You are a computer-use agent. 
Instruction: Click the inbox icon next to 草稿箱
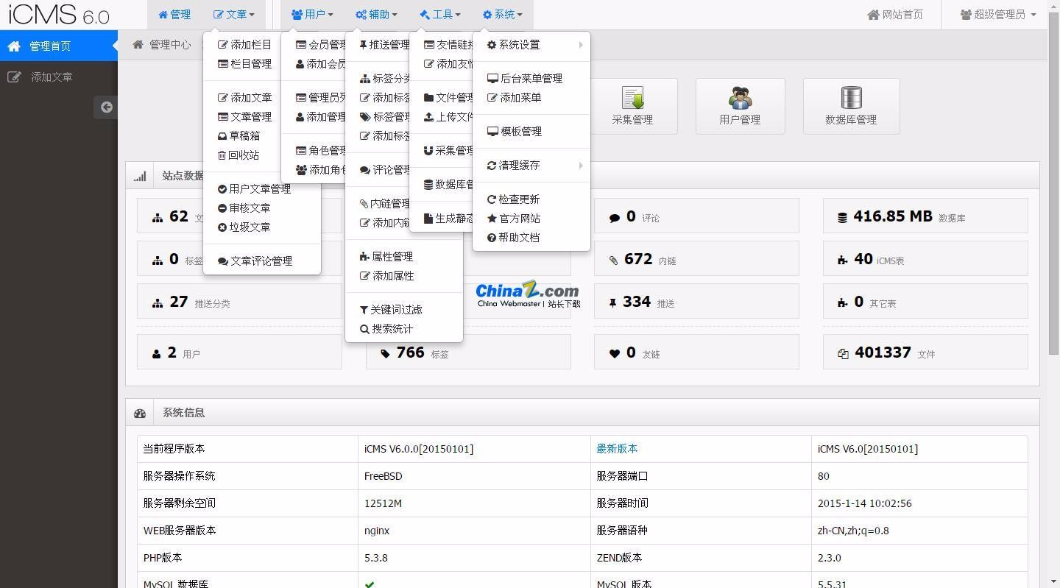click(222, 136)
